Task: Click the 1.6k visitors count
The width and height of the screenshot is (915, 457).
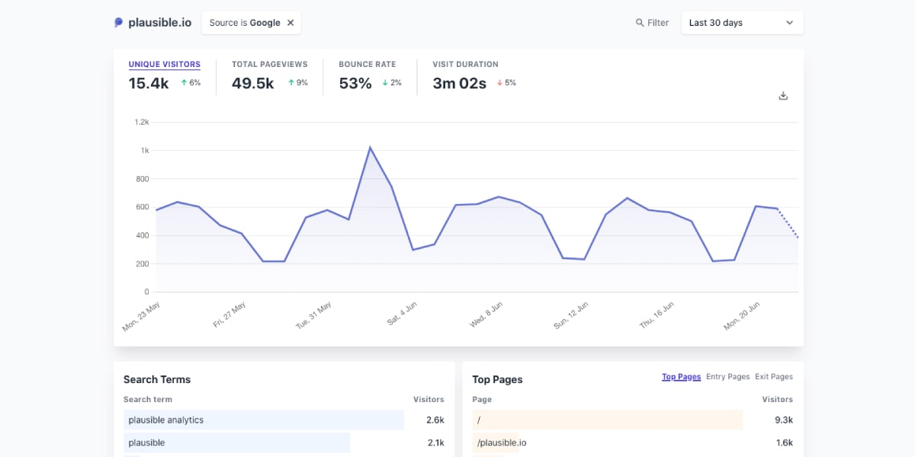Action: click(784, 443)
